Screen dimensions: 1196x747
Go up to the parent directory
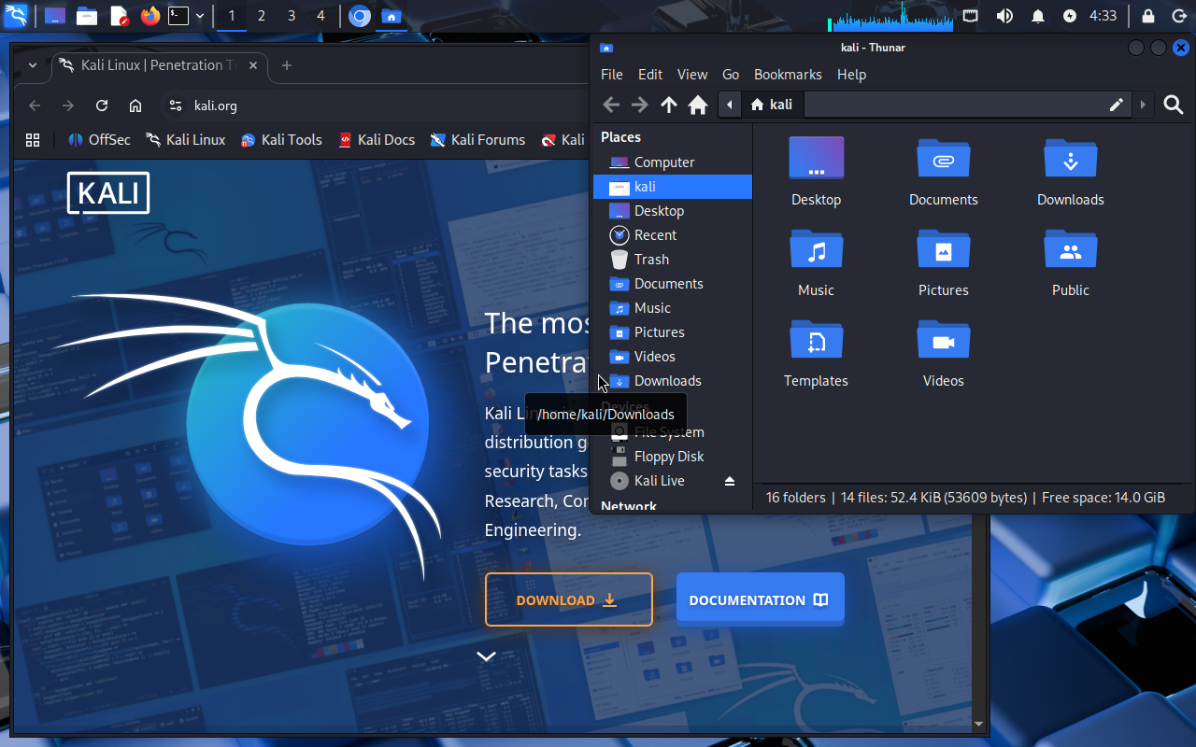point(669,106)
